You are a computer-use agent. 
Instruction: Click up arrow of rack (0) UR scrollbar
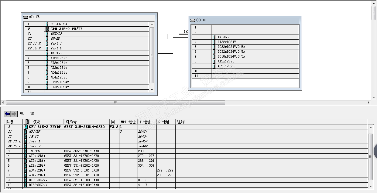click(x=152, y=24)
